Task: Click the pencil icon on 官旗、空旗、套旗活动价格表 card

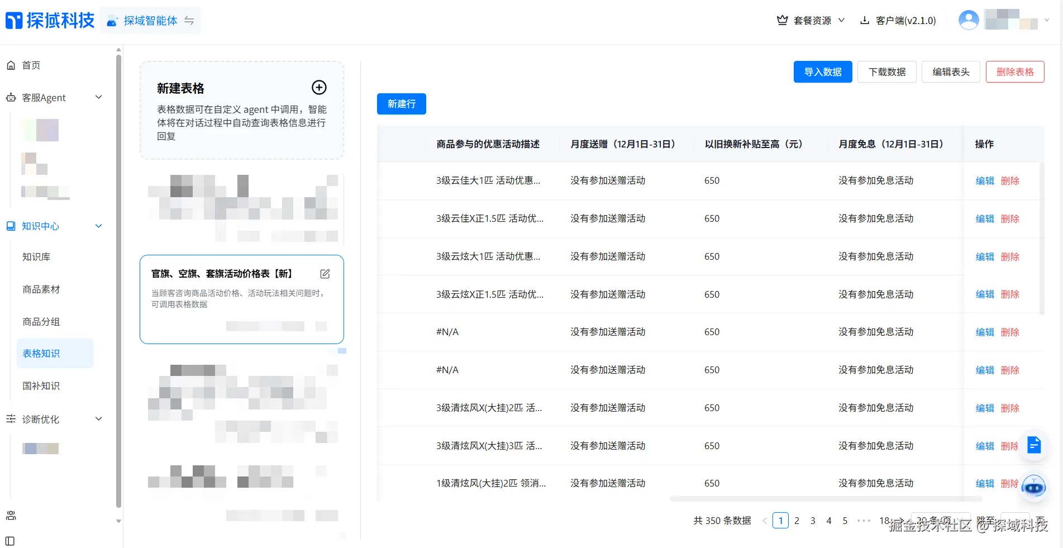Action: (x=325, y=274)
